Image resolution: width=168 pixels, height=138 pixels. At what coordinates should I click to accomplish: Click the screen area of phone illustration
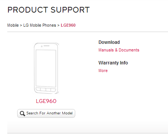click(46, 68)
